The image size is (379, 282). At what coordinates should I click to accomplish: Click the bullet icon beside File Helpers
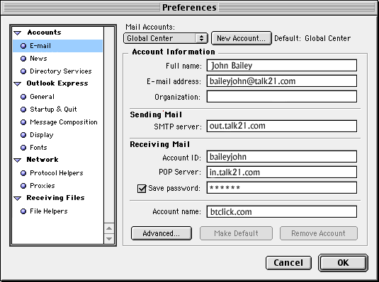[23, 211]
